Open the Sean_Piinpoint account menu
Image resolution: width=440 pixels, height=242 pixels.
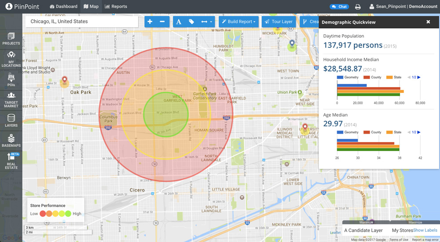tap(400, 7)
